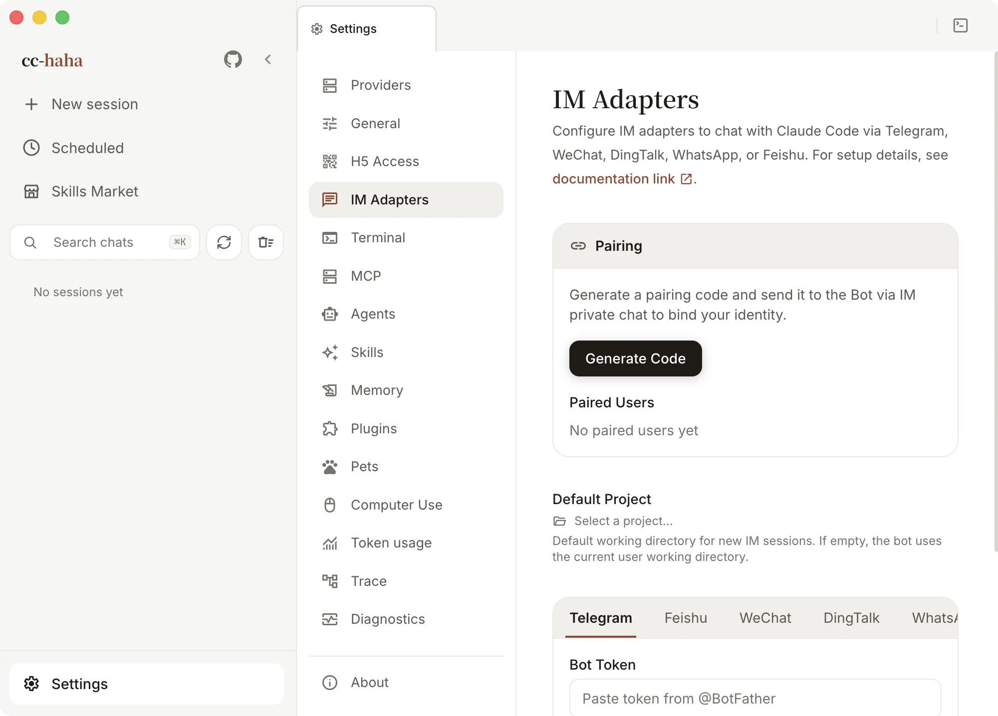Select the Settings tab at top
998x716 pixels.
(x=367, y=29)
